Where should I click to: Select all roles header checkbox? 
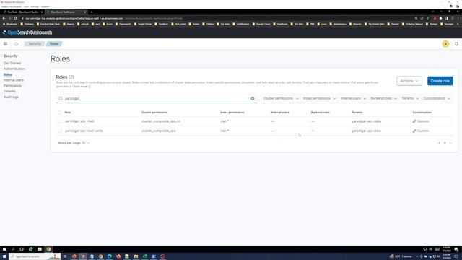(60, 113)
